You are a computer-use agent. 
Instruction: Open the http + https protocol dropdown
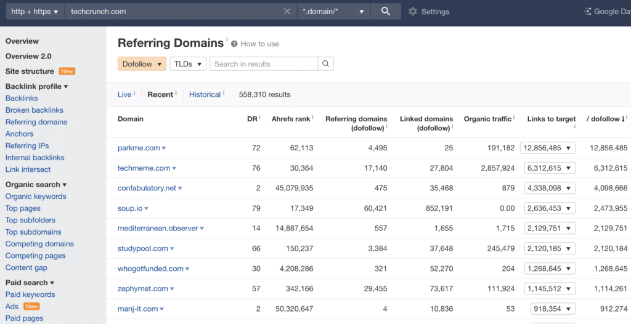tap(34, 11)
